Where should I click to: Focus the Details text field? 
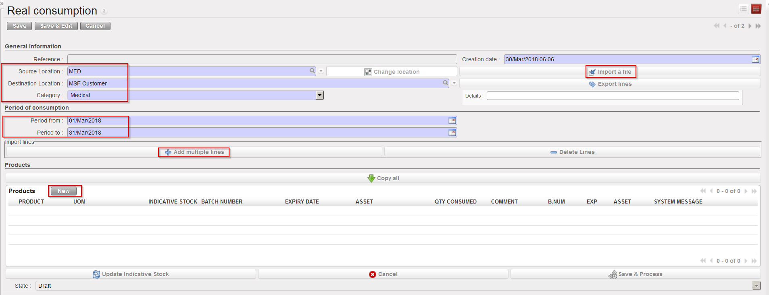pyautogui.click(x=613, y=96)
